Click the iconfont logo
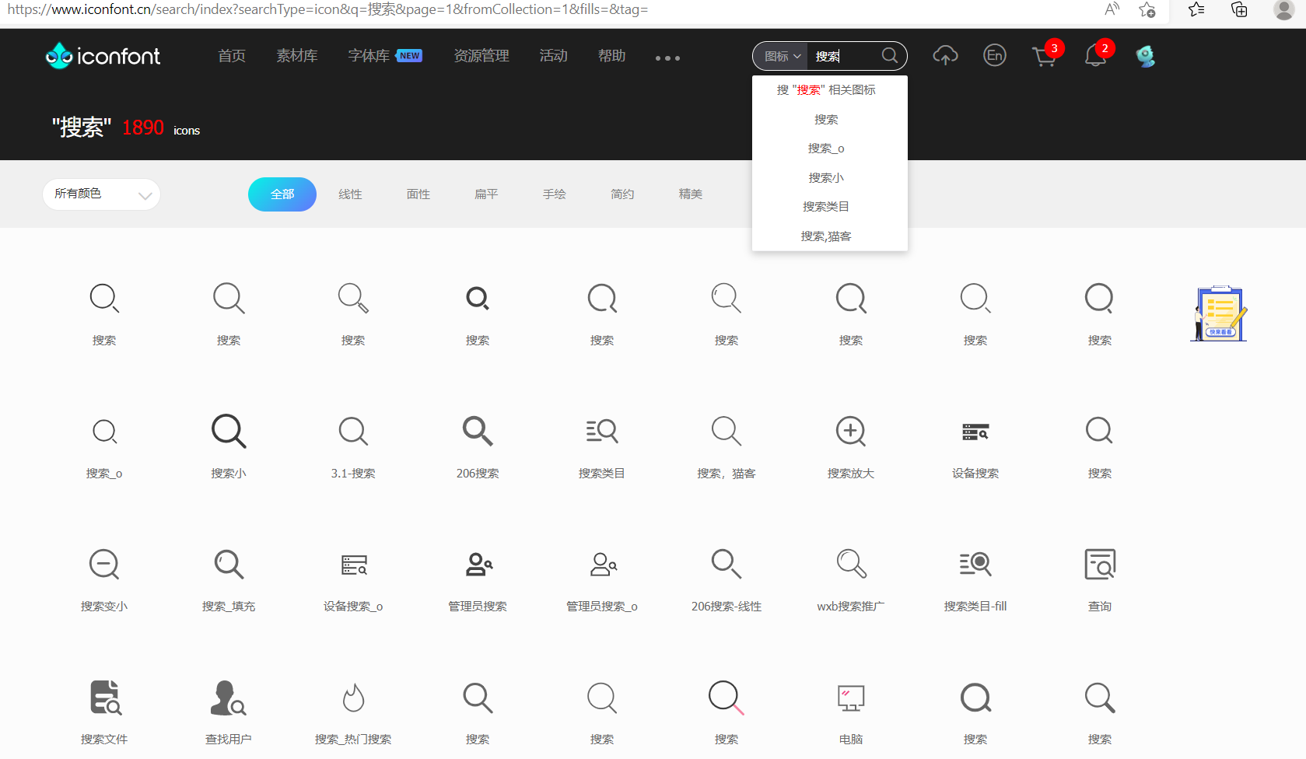 point(102,54)
